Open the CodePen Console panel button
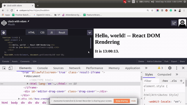 [6, 62]
